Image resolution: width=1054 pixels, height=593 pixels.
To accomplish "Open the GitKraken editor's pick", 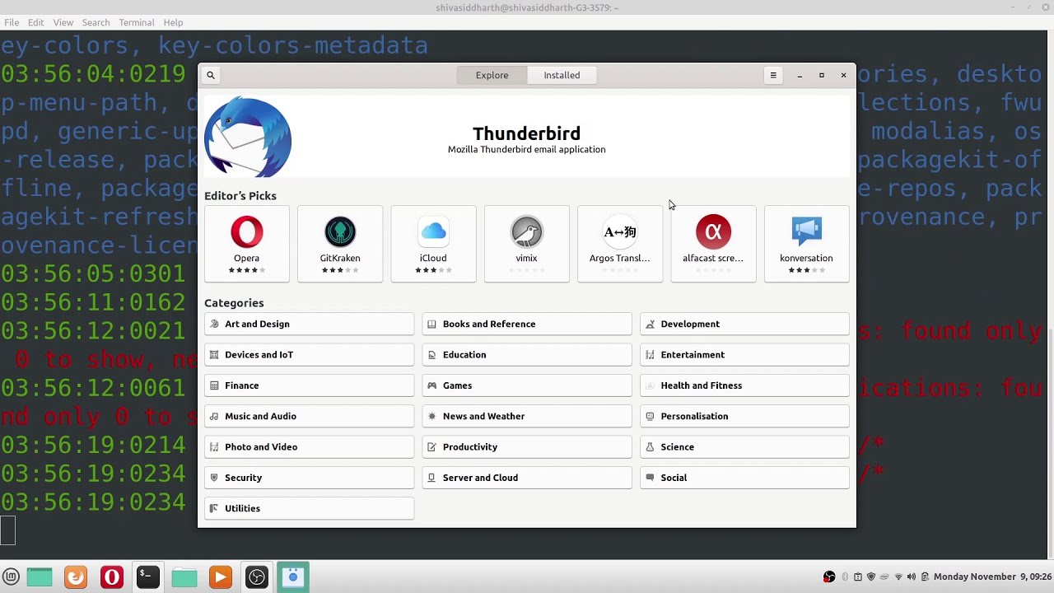I will [340, 244].
